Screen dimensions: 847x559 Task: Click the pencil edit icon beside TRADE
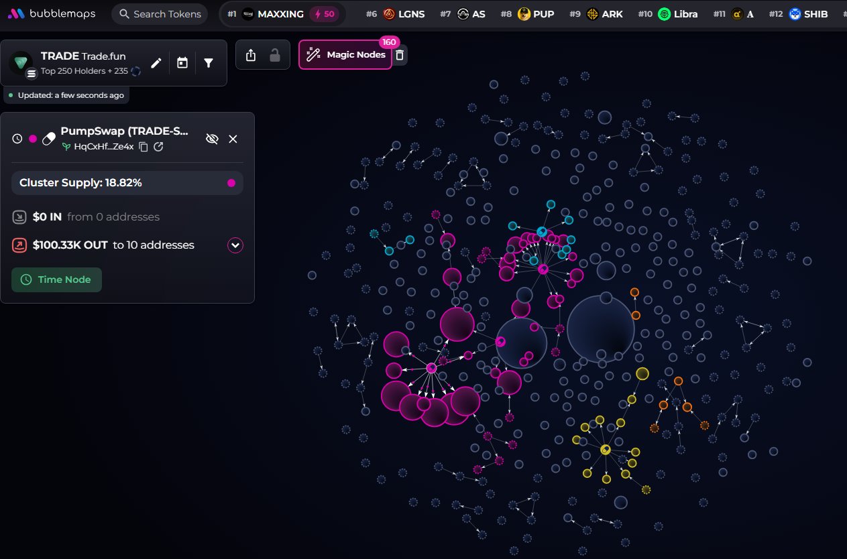(x=156, y=63)
